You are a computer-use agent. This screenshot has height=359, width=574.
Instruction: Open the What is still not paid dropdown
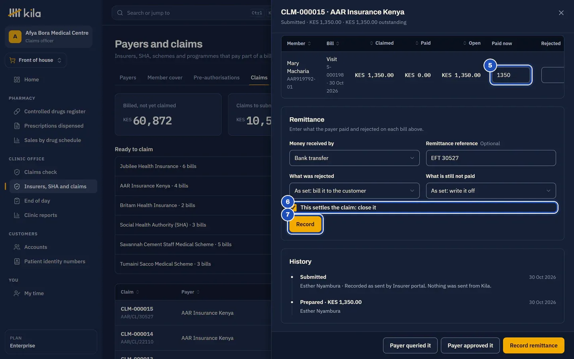491,191
